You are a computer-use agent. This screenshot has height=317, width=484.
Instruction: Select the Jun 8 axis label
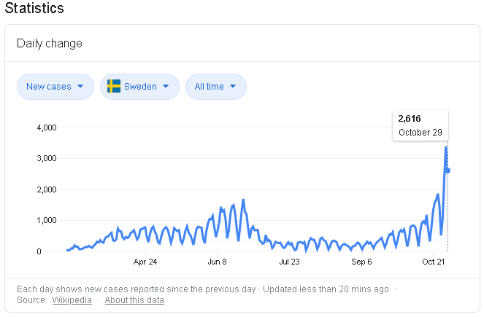coord(218,262)
